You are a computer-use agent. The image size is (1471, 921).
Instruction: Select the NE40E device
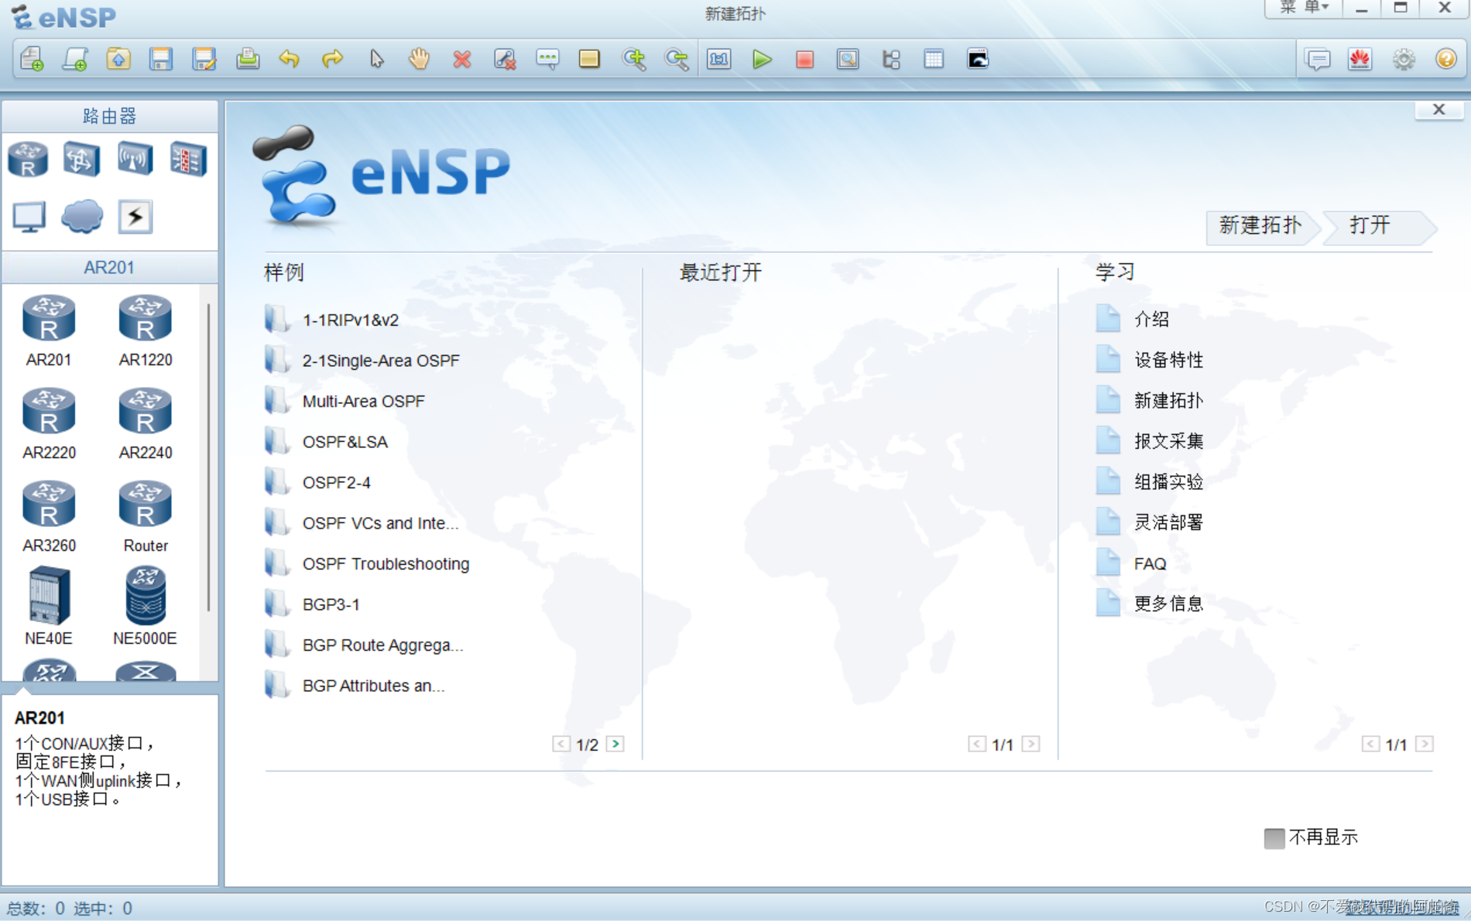click(49, 607)
